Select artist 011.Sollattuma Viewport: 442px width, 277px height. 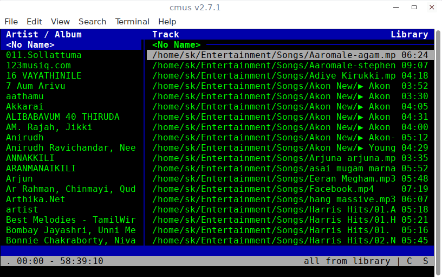71,55
